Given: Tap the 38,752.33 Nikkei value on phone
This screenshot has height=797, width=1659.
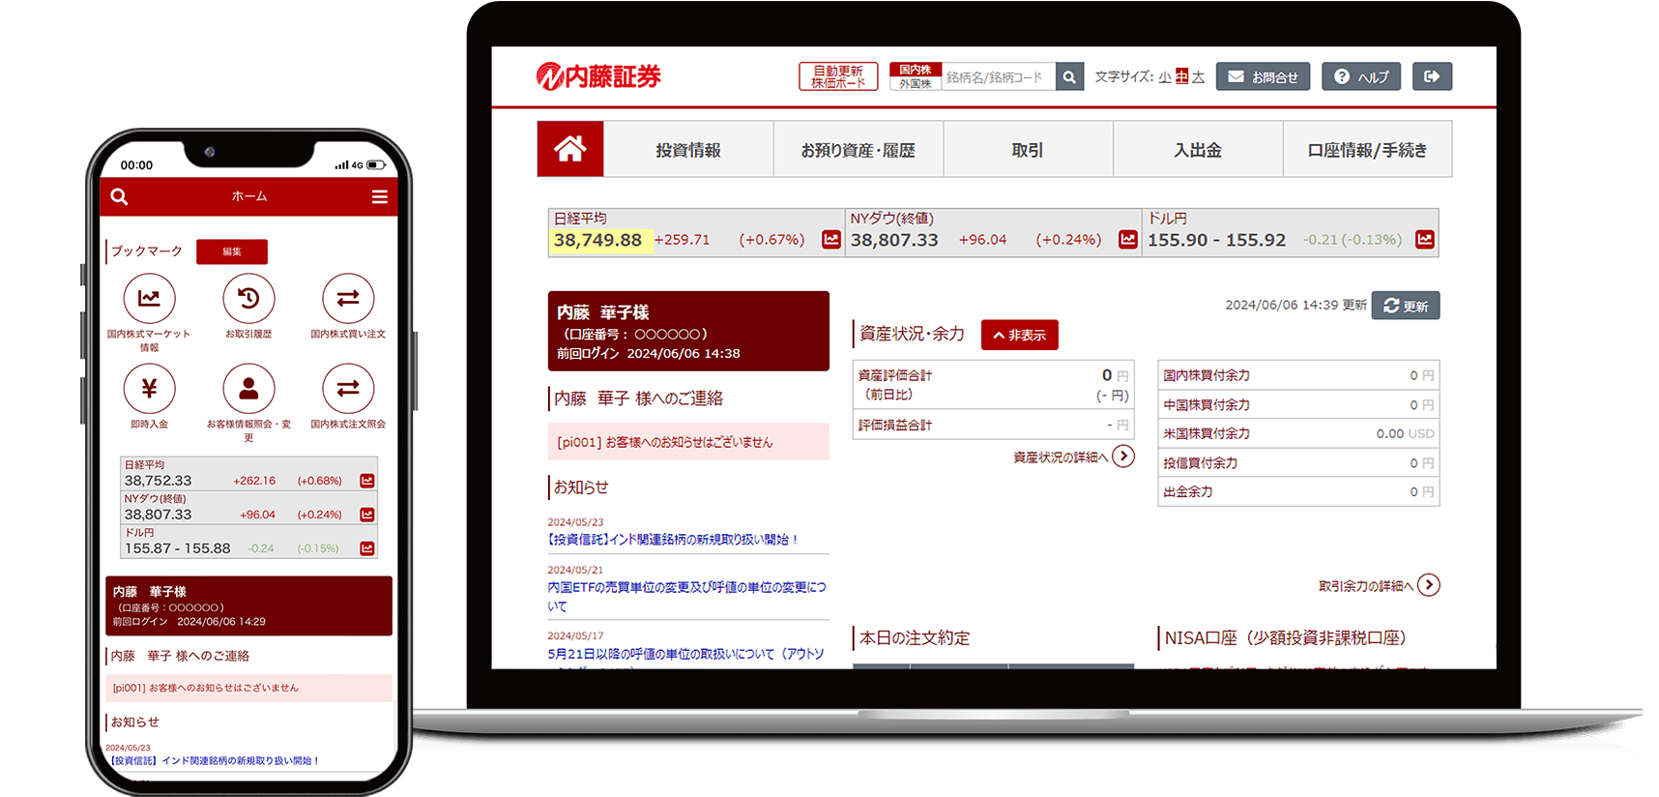Looking at the screenshot, I should (x=159, y=481).
